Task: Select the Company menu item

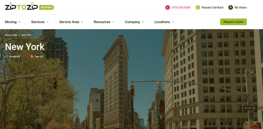Action: (x=132, y=22)
